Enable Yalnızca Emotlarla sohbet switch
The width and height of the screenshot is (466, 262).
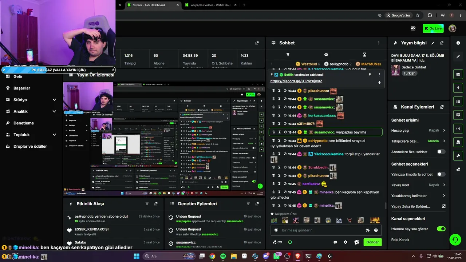pos(441,174)
